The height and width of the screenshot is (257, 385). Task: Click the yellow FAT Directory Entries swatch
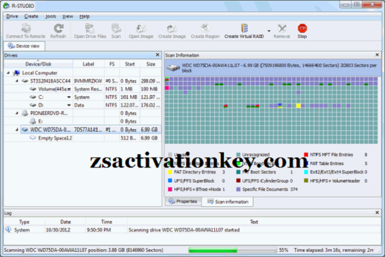(x=170, y=172)
